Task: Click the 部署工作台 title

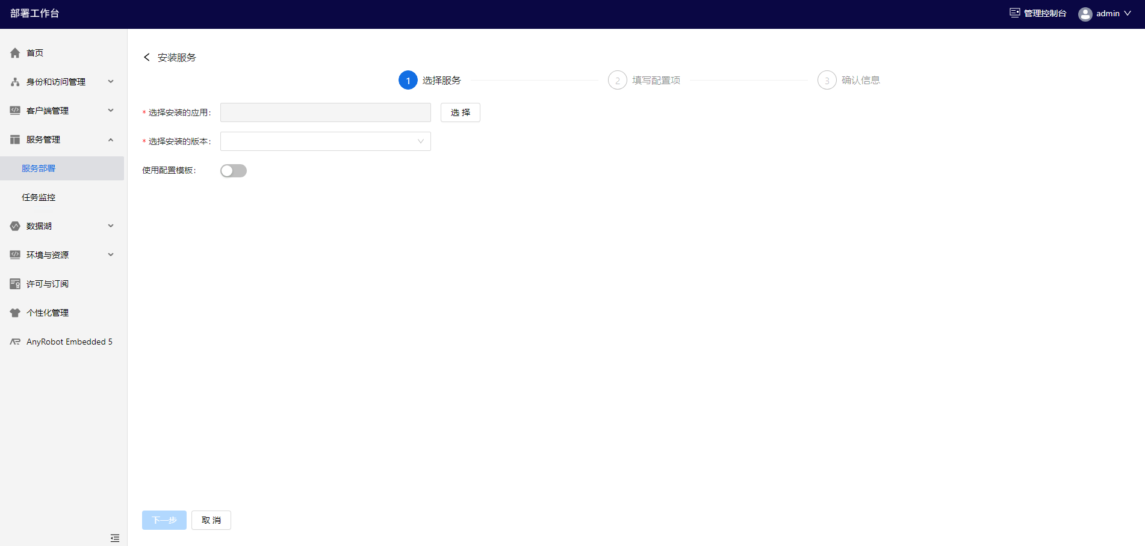Action: [35, 13]
